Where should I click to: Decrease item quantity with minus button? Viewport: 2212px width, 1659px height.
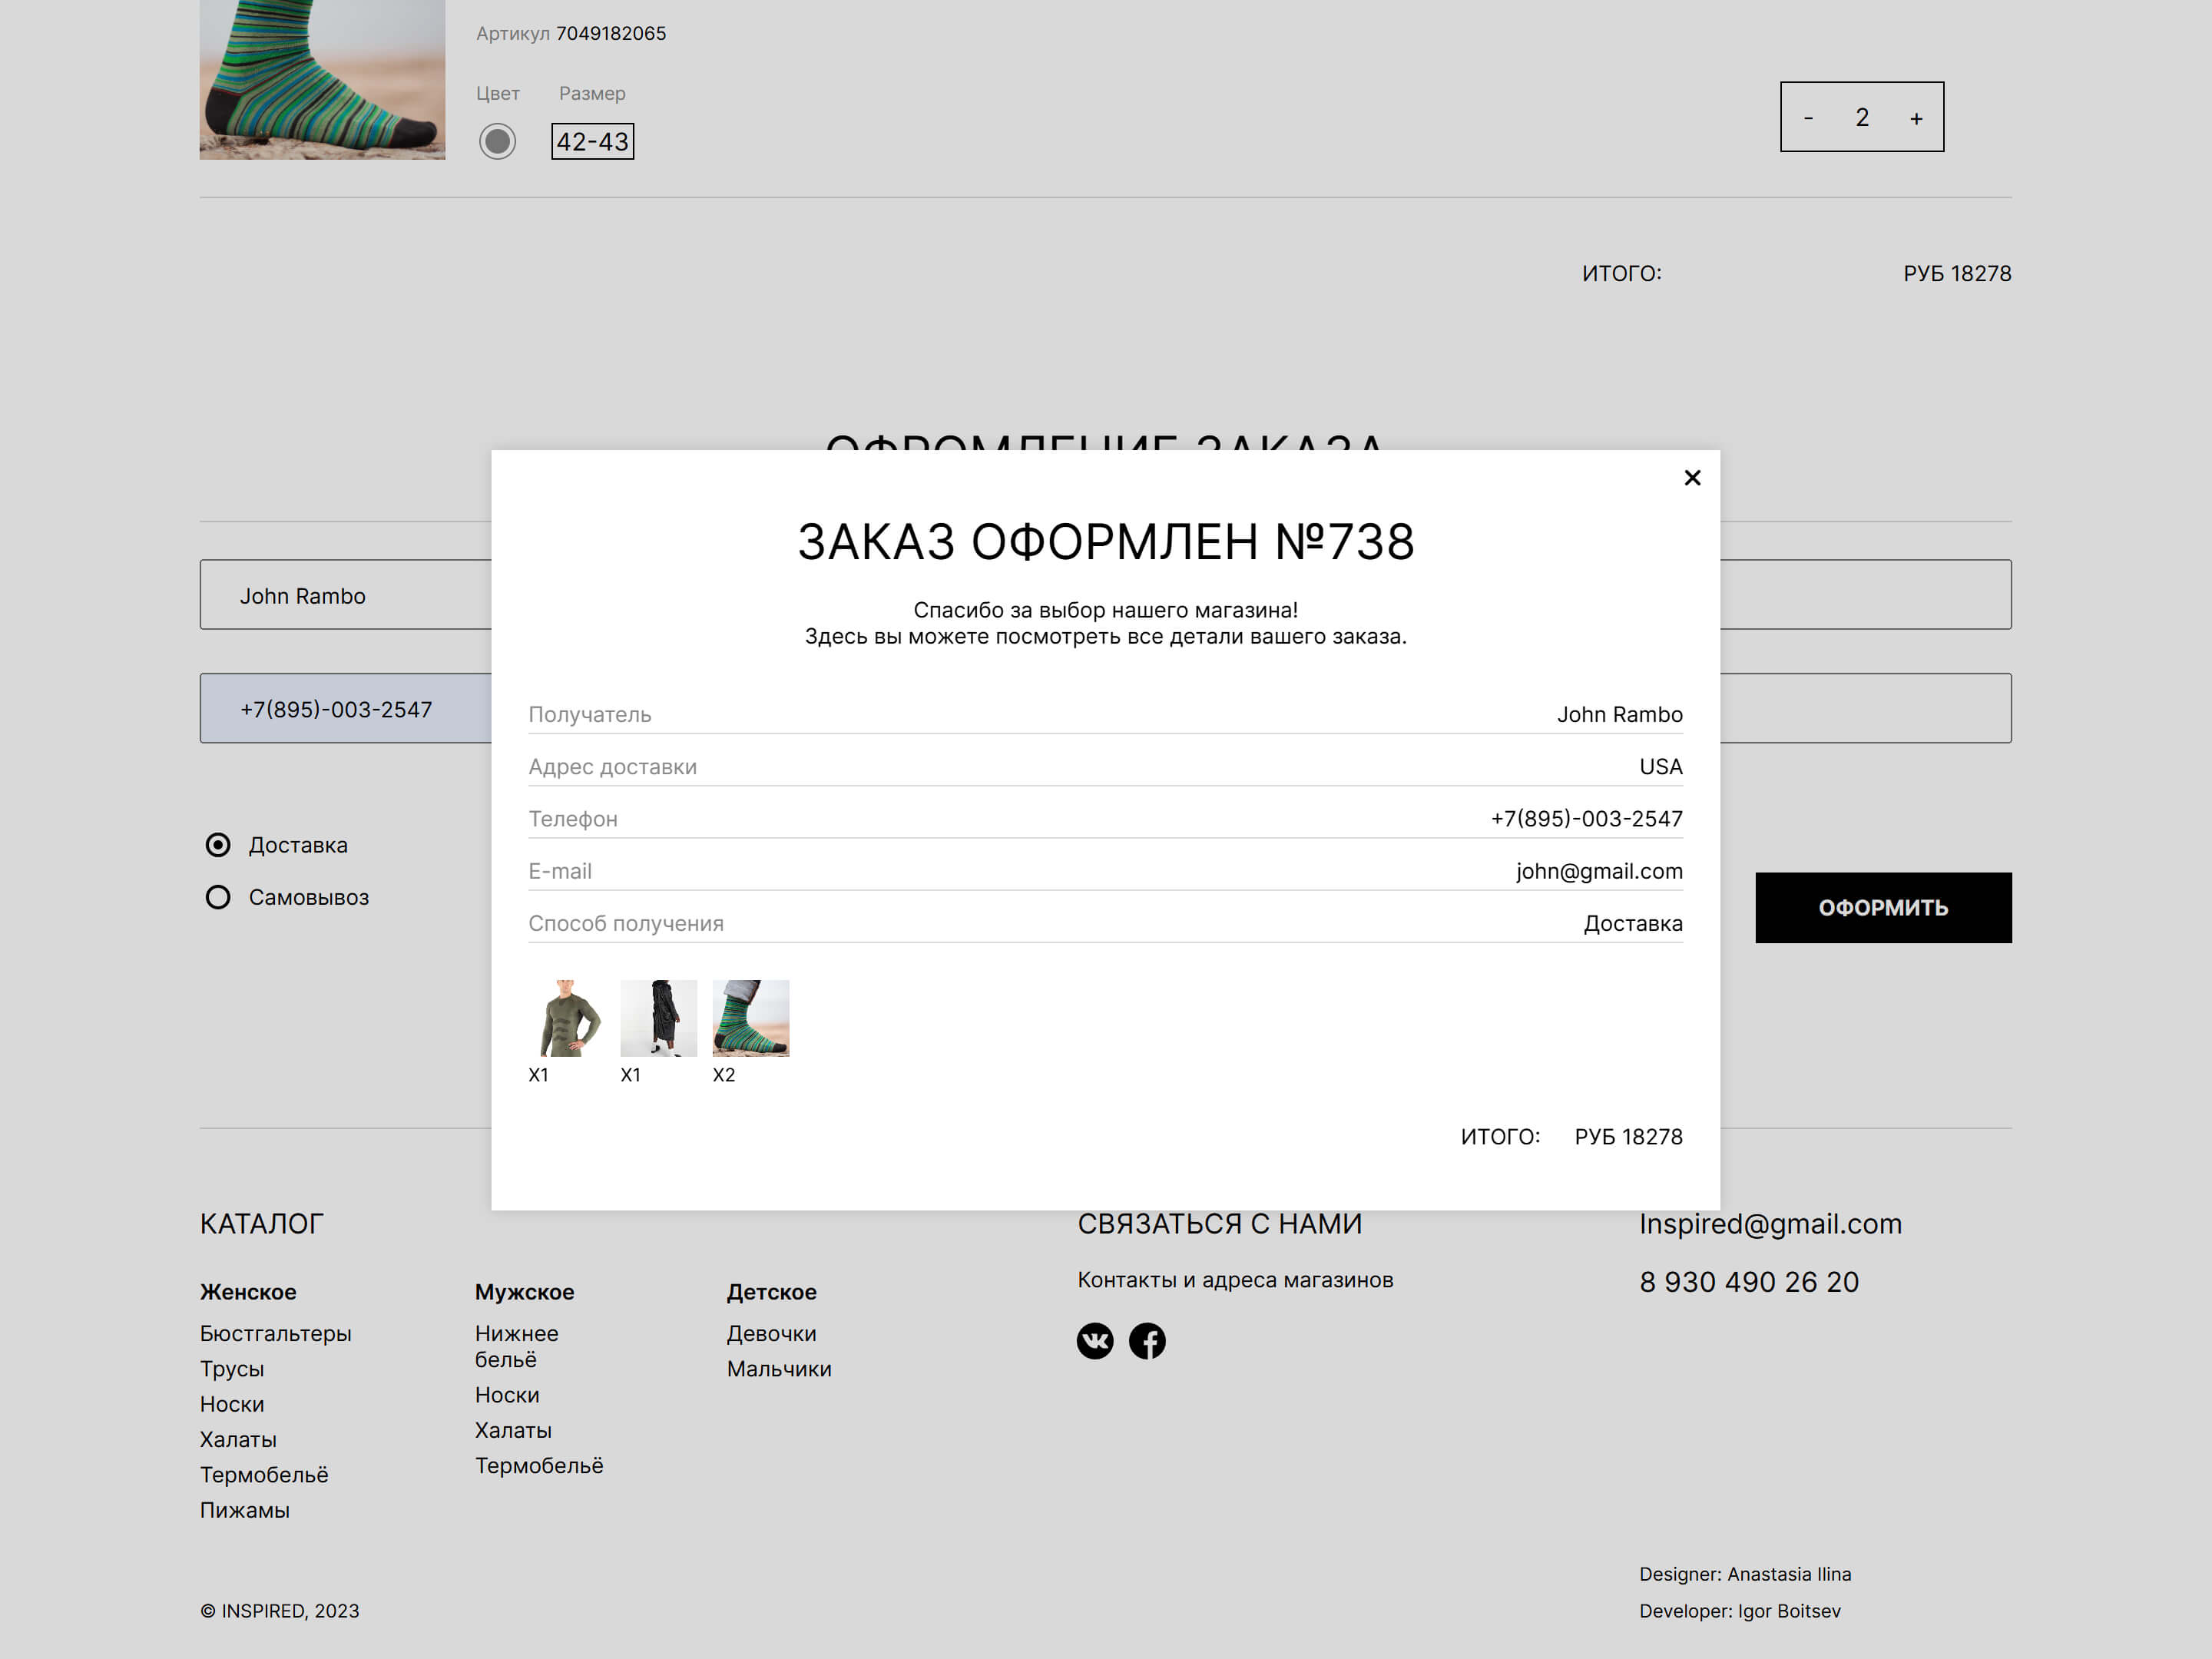1808,117
